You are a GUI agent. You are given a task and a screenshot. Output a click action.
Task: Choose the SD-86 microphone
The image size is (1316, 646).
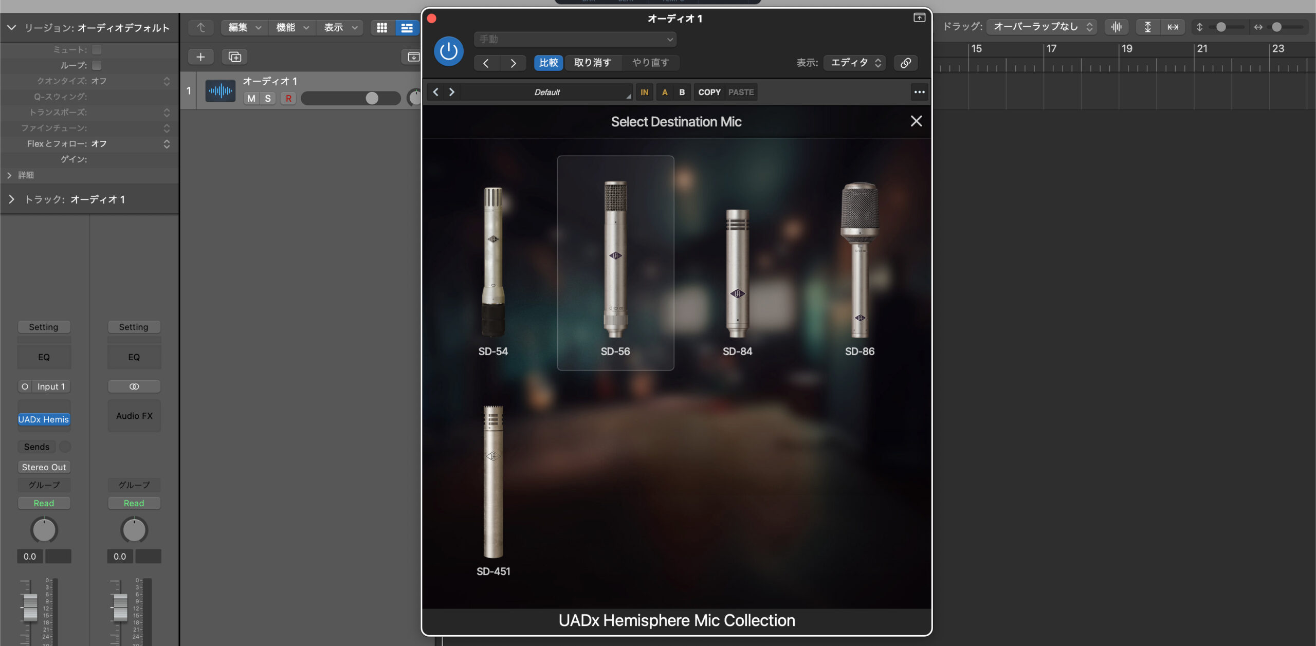click(860, 269)
